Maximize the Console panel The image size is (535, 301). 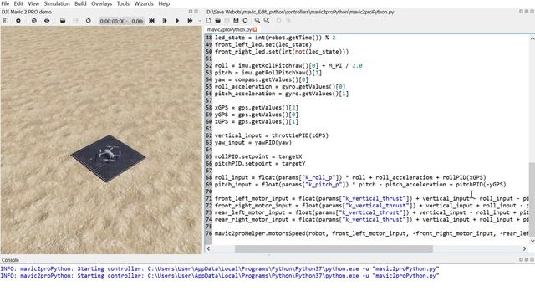coord(521,260)
